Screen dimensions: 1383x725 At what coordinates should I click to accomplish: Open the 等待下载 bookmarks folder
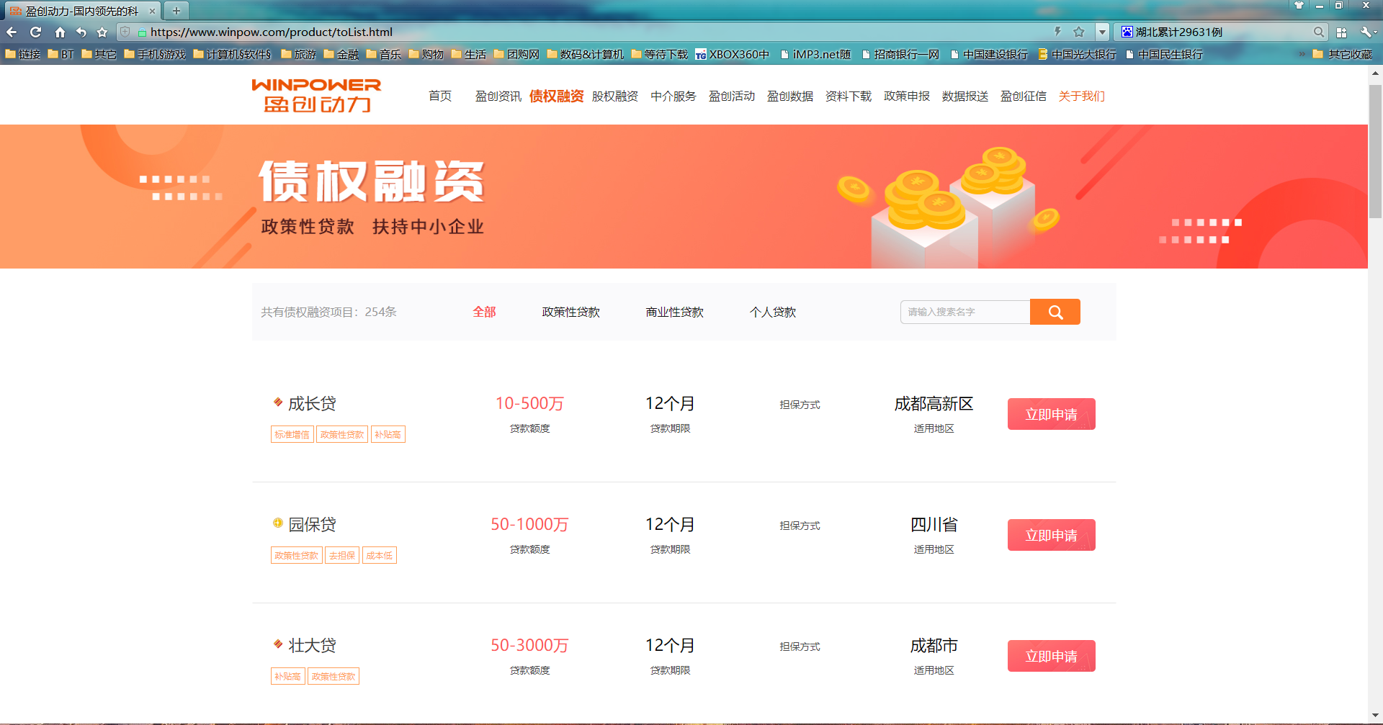pyautogui.click(x=660, y=54)
